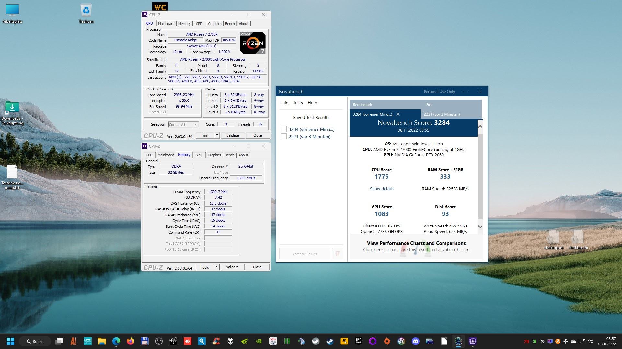The image size is (622, 349).
Task: Open Novabench Help menu
Action: (x=312, y=103)
